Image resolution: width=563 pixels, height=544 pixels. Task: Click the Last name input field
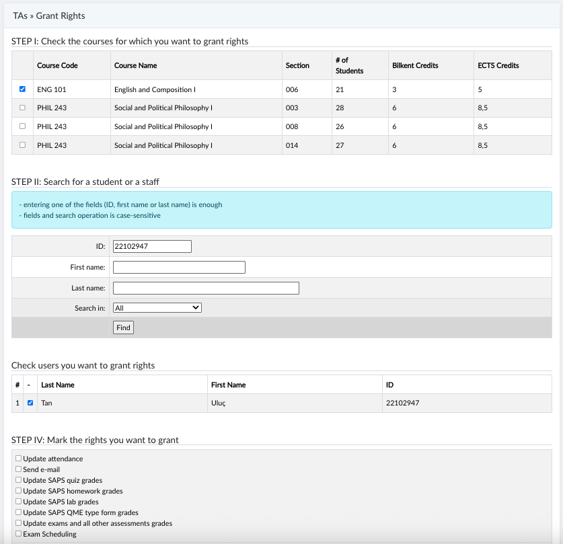coord(206,288)
